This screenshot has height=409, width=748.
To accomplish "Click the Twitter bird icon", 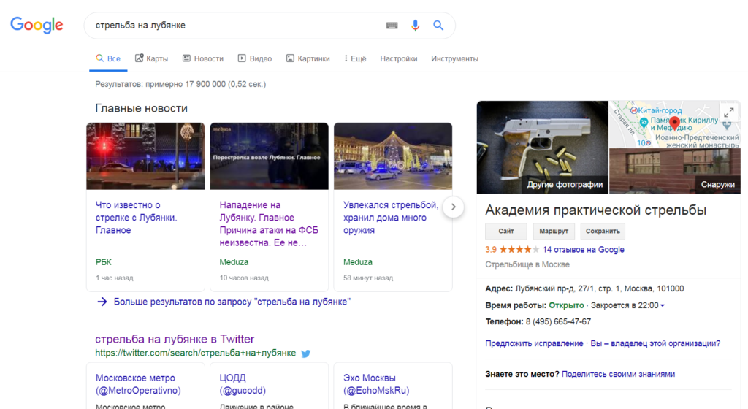I will 306,353.
